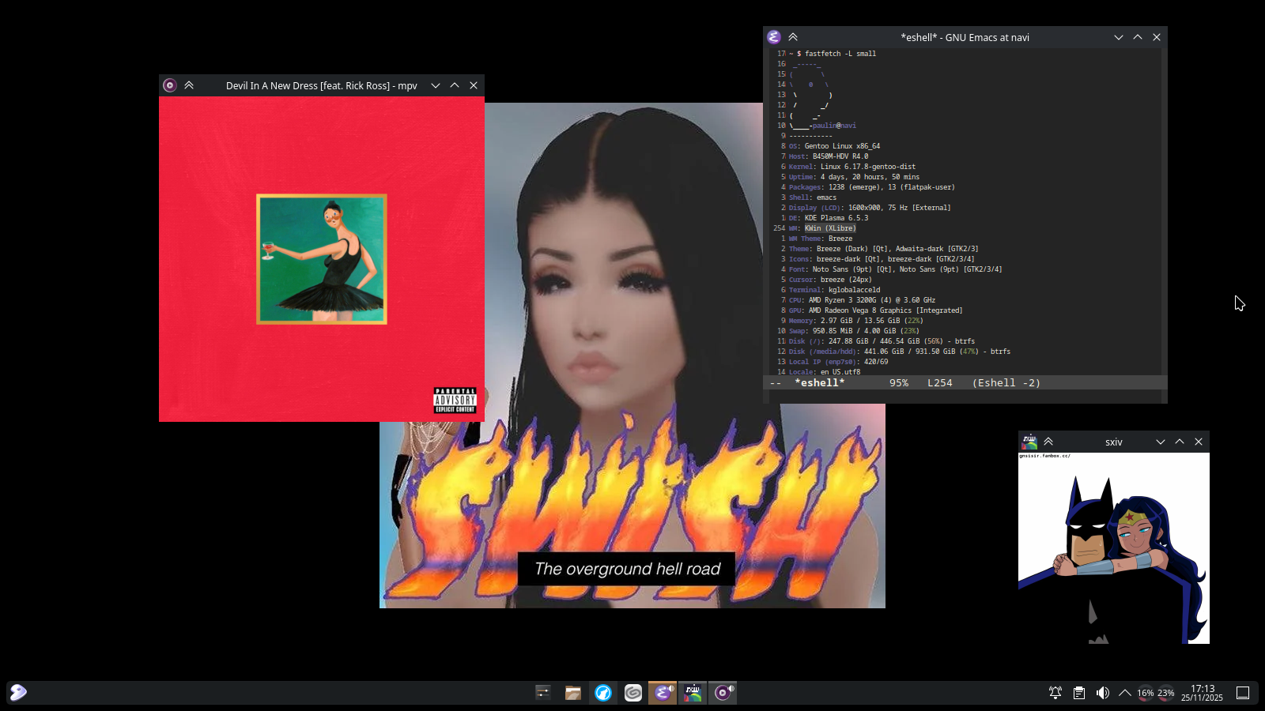Minimize the Emacs window
1265x711 pixels.
(1119, 37)
